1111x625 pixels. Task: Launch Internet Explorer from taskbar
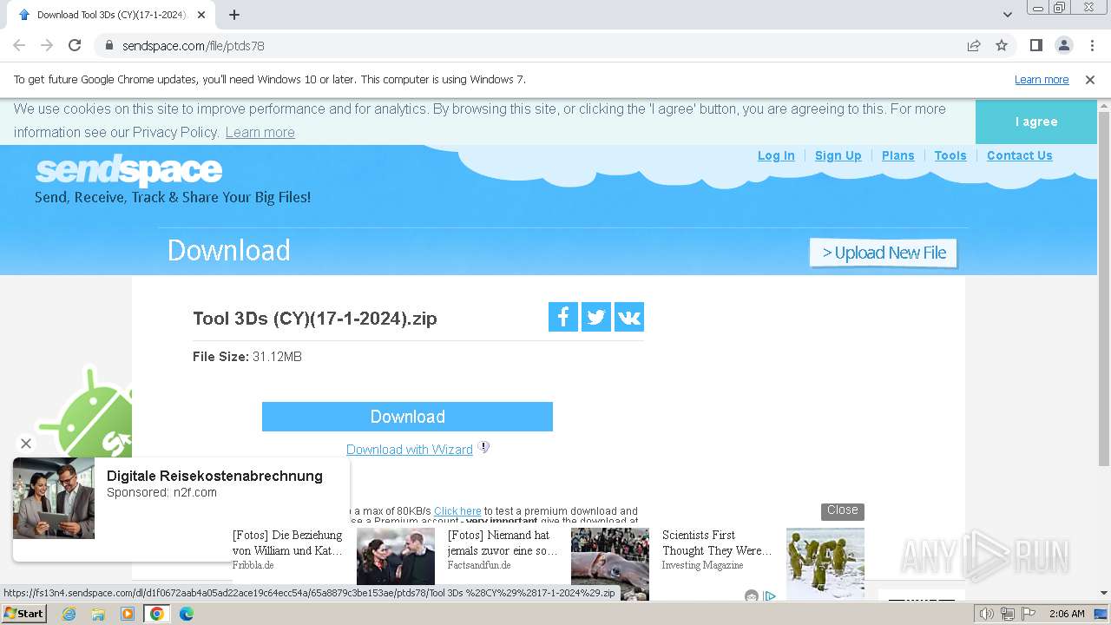click(69, 614)
